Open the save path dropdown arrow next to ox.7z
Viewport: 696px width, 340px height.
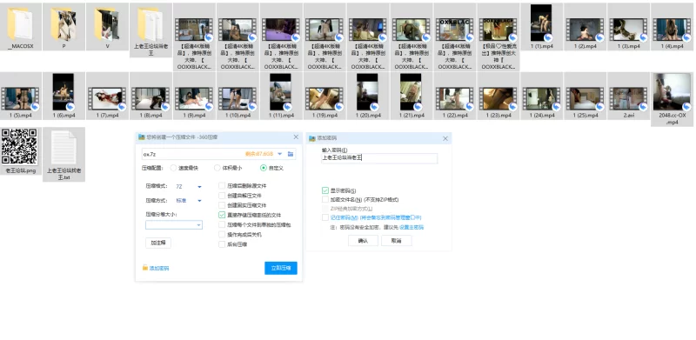pyautogui.click(x=279, y=154)
